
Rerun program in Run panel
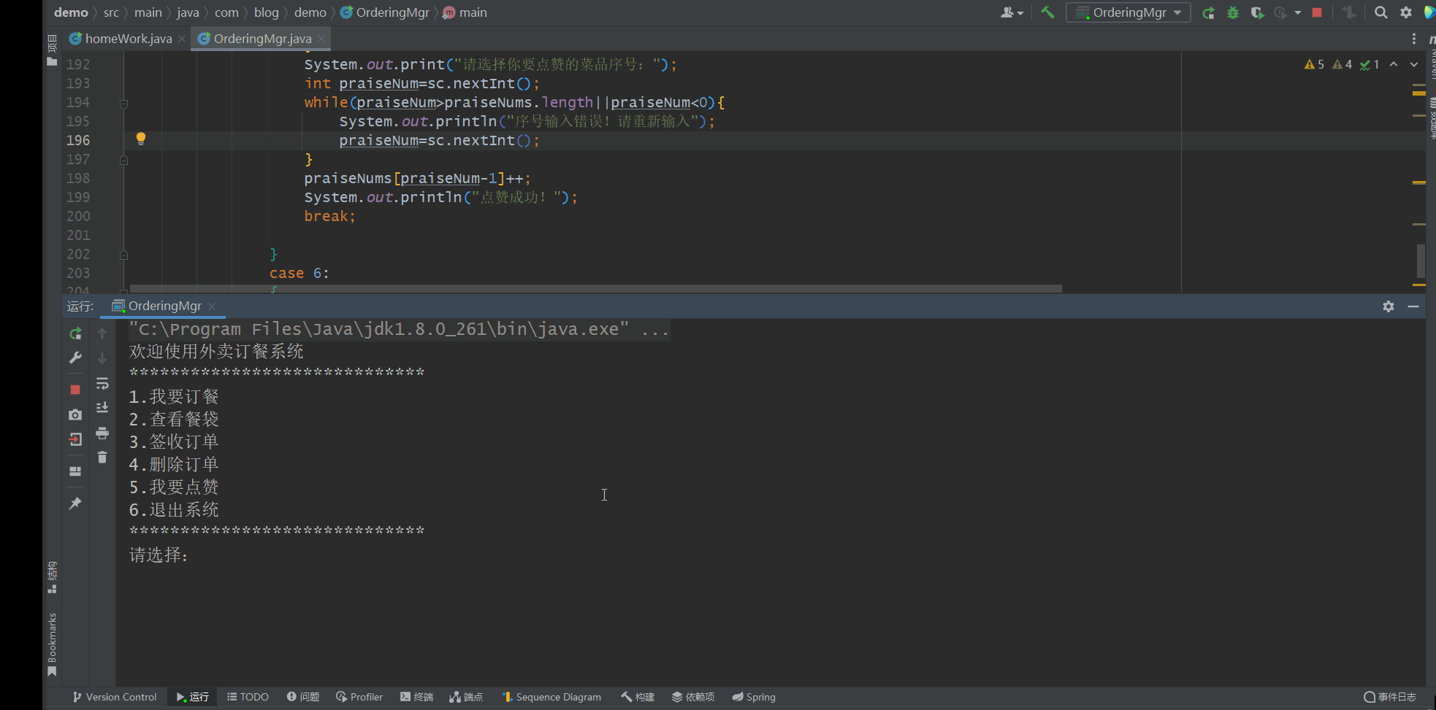pos(75,333)
